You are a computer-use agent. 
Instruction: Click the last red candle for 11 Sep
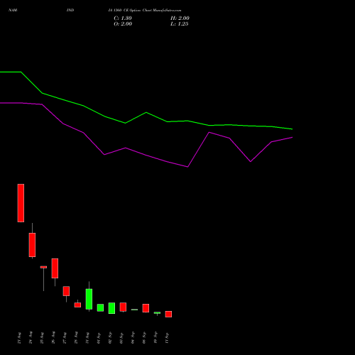[x=168, y=314]
